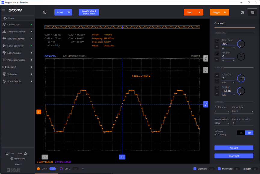Viewport: 260px width, 174px height.
Task: Increase horizontal Position with plus button
Action: click(x=217, y=54)
